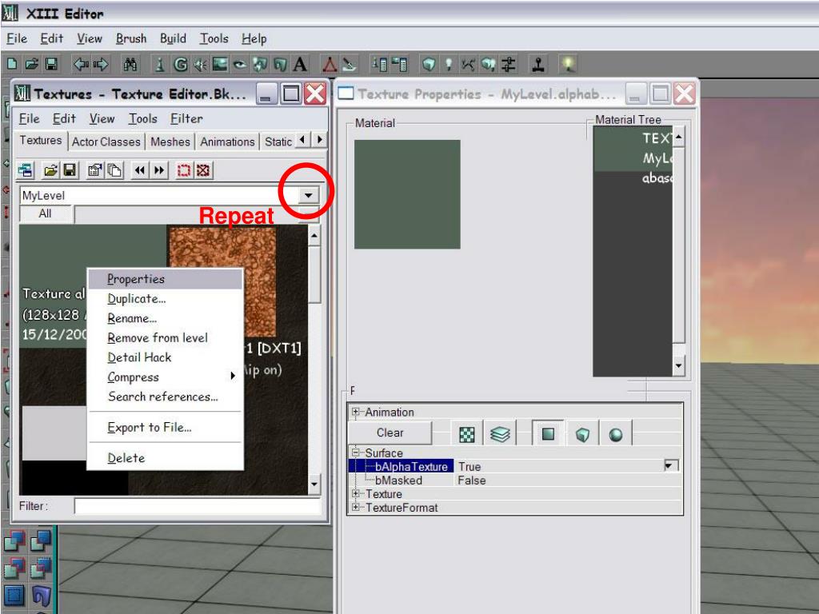Open the Compress submenu arrow
The image size is (819, 614).
233,376
